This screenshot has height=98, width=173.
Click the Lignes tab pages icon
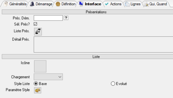(x=127, y=4)
